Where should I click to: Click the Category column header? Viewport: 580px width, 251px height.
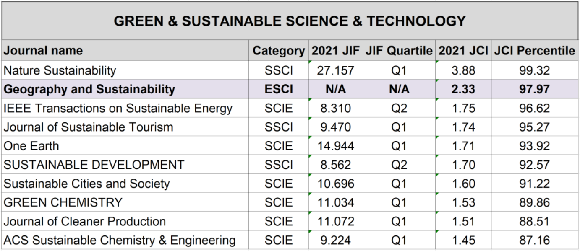pos(279,51)
